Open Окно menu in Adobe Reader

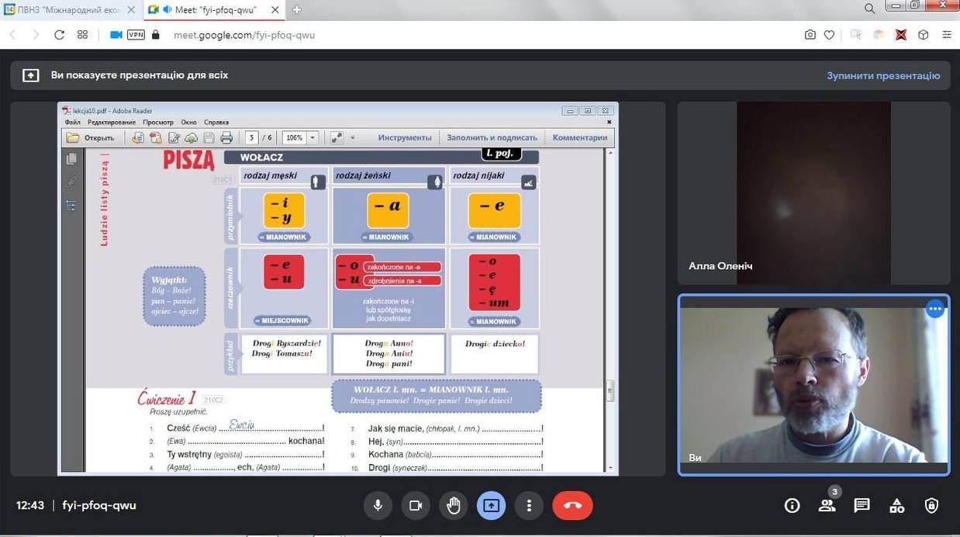pyautogui.click(x=188, y=122)
